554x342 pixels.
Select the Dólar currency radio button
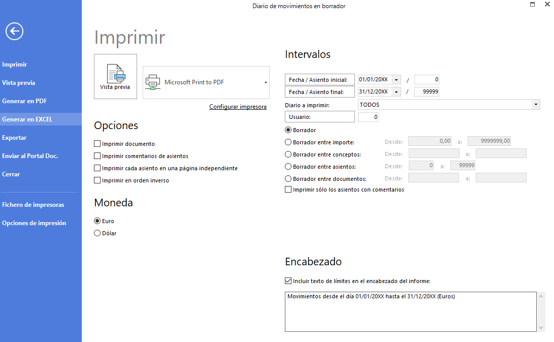(97, 233)
